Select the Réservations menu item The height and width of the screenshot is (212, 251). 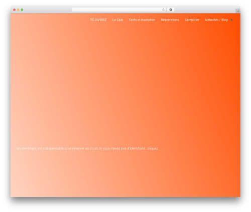(x=170, y=20)
